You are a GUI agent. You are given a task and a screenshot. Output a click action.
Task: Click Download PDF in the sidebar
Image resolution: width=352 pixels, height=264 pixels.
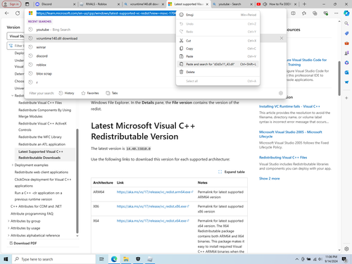[x=23, y=243]
